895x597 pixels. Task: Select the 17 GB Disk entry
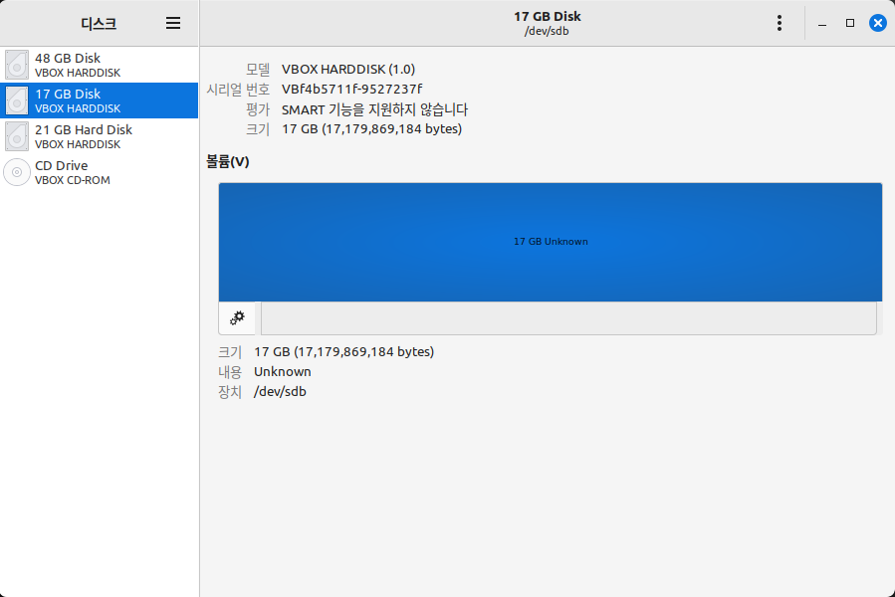pos(100,100)
